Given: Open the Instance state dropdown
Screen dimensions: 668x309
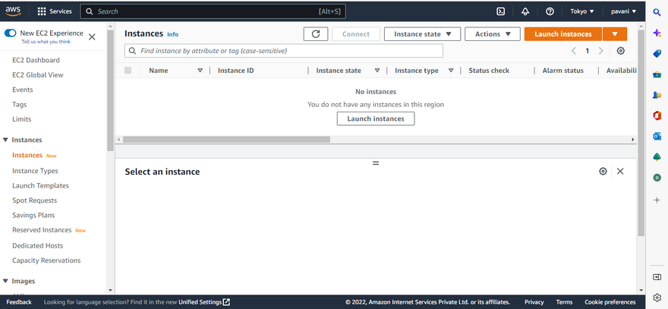Looking at the screenshot, I should click(x=422, y=34).
